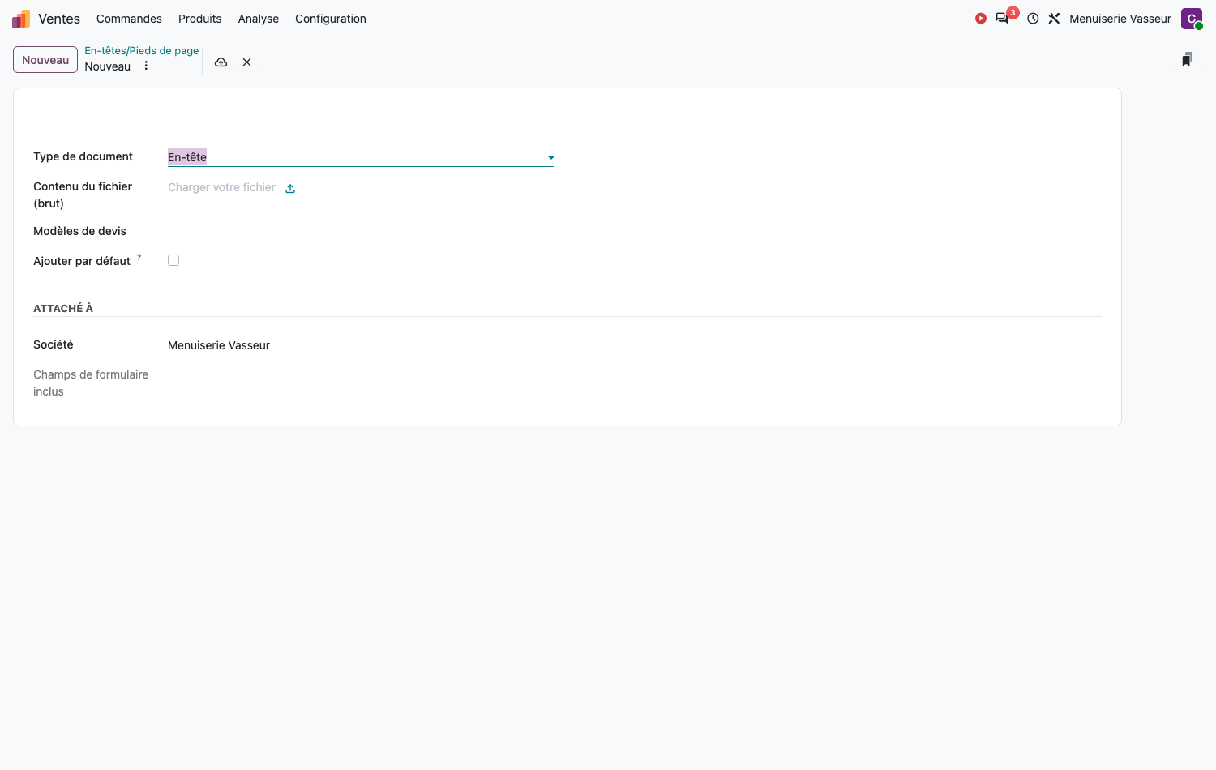Open the Produits menu
This screenshot has width=1216, height=770.
click(199, 19)
